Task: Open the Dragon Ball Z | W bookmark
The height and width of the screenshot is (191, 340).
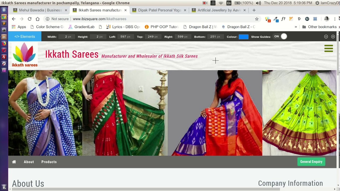Action: (200, 27)
